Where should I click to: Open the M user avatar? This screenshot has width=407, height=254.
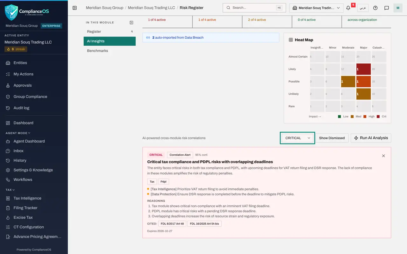[398, 8]
